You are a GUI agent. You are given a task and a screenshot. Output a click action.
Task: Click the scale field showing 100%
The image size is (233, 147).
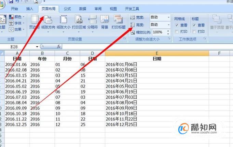[x=159, y=32]
